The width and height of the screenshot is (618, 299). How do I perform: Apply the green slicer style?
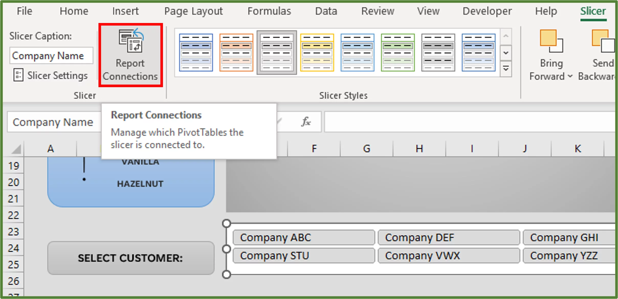click(398, 52)
